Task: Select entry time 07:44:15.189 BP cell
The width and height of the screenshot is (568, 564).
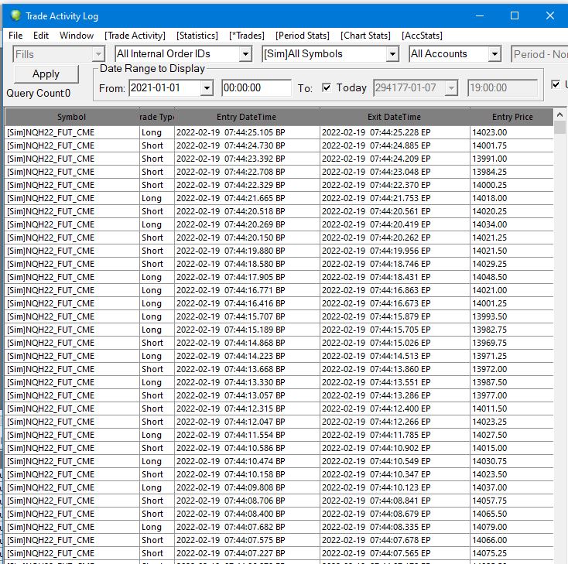Action: [247, 330]
